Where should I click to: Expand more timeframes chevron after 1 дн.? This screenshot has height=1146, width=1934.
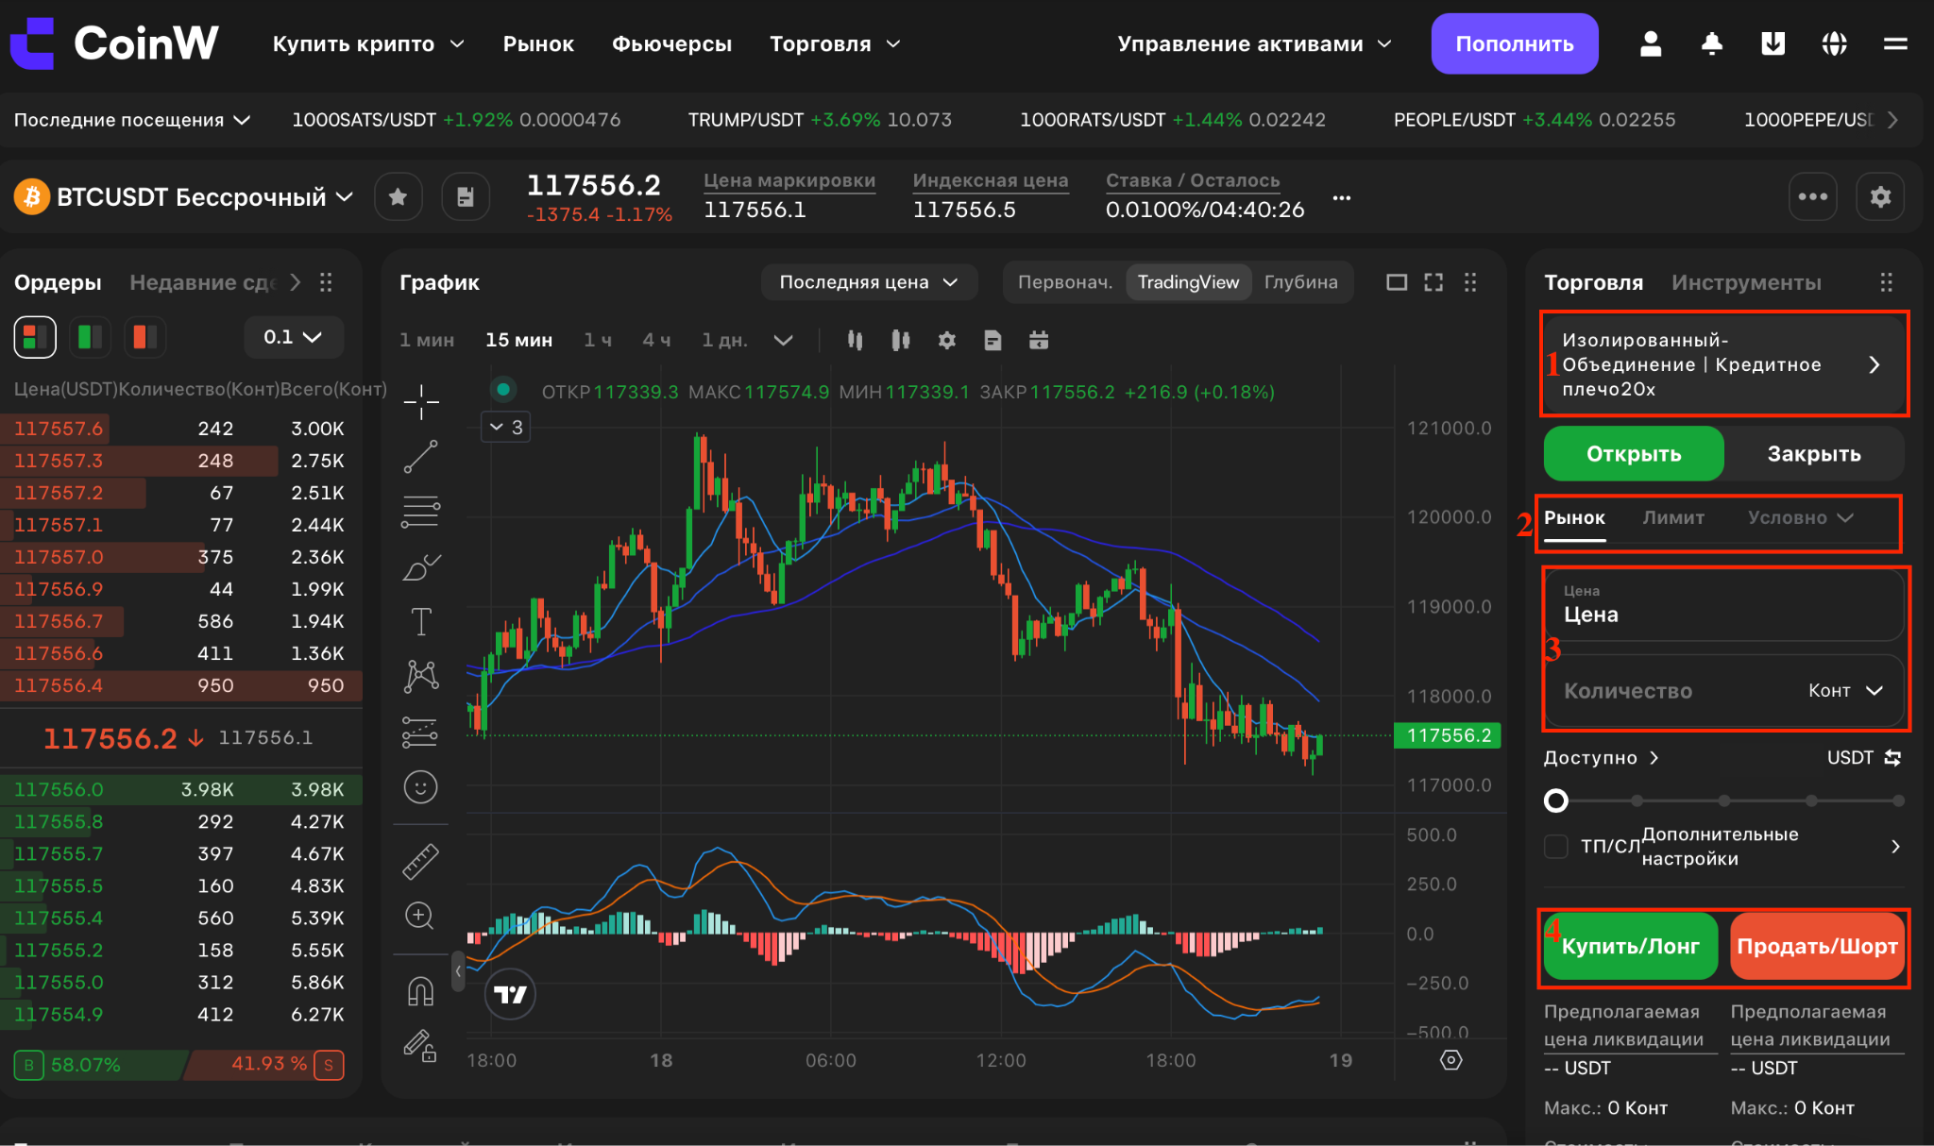(x=783, y=340)
